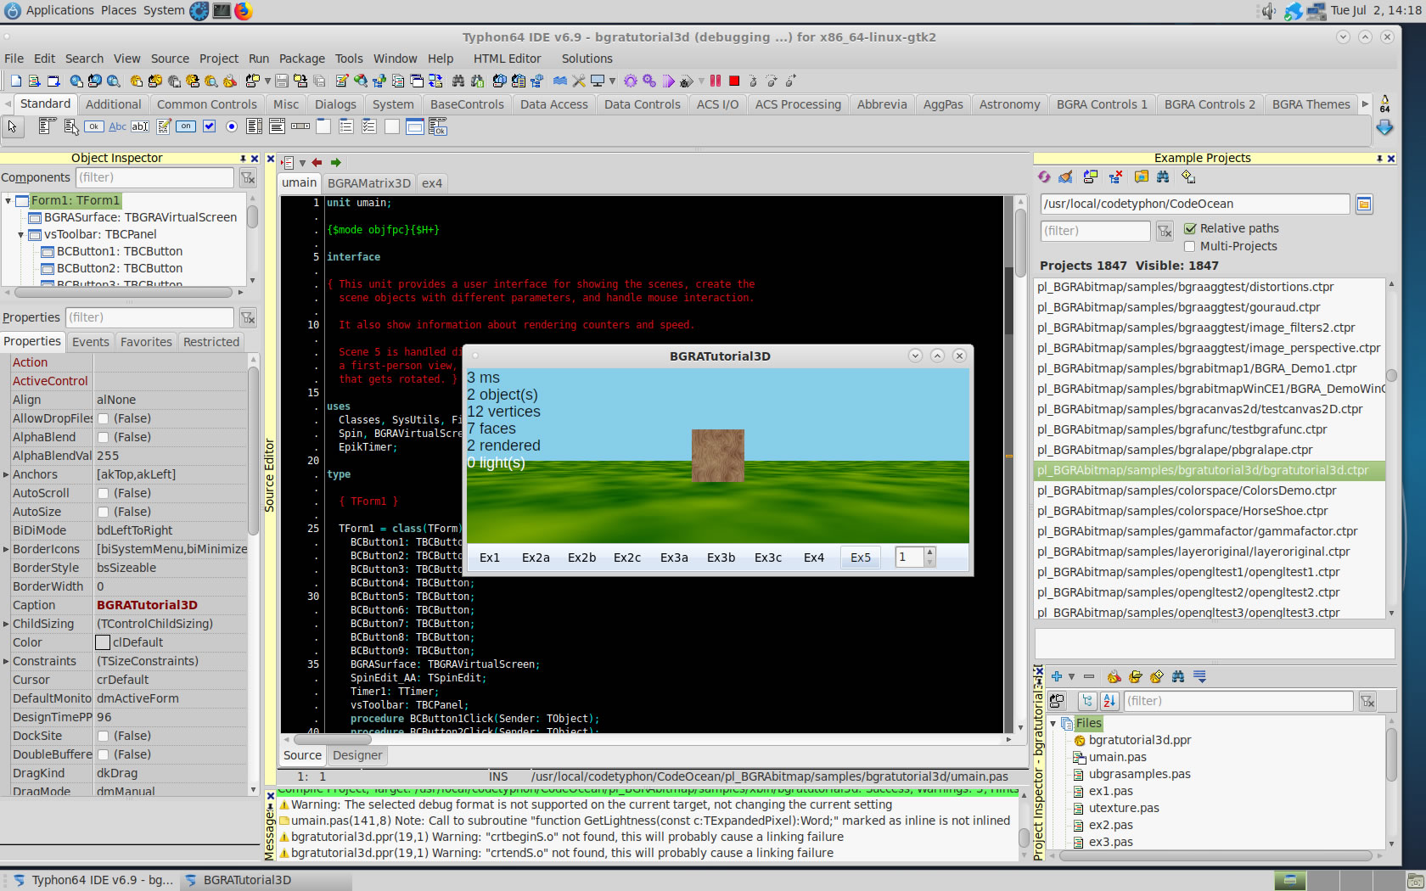Toggle the AutoScroll property checkbox
Viewport: 1426px width, 891px height.
tap(103, 493)
